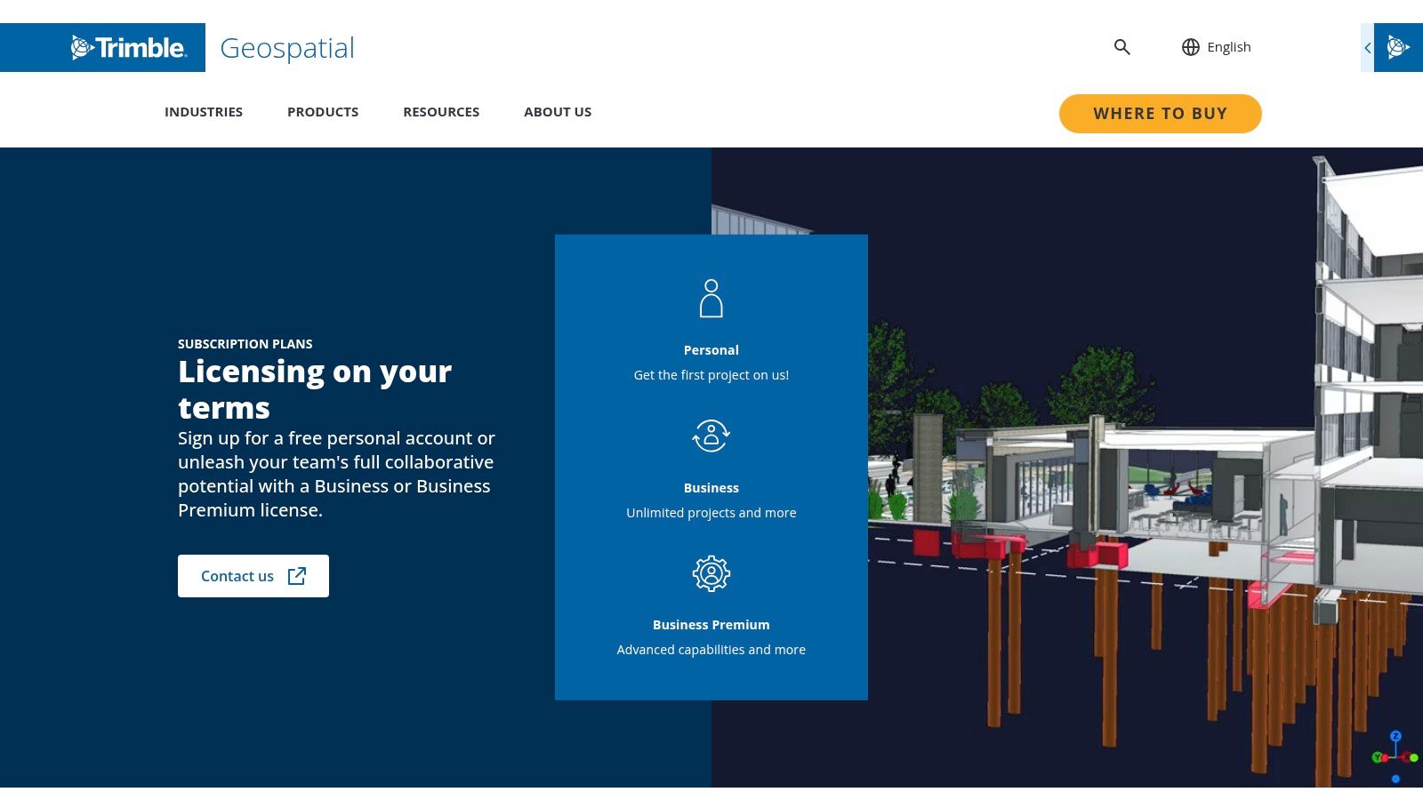Click the WHERE TO BUY button
This screenshot has height=800, width=1423.
pos(1160,113)
